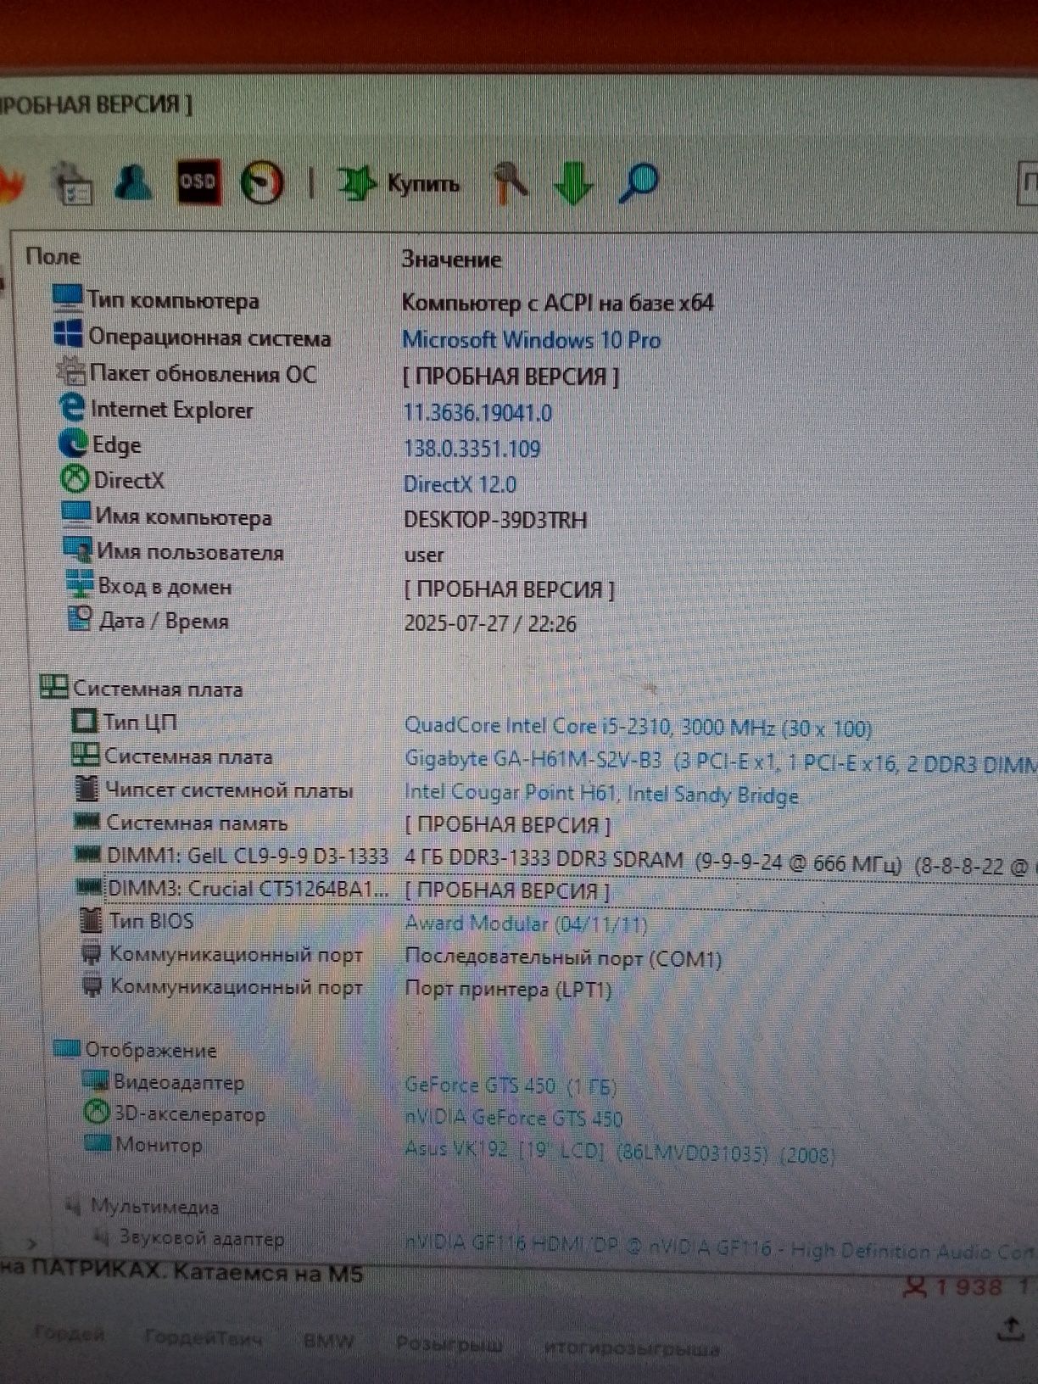The width and height of the screenshot is (1038, 1384).
Task: Open the Asus VK192 monitor link
Action: (620, 1152)
